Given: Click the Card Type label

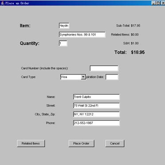Looking at the screenshot, I should 28,77.
